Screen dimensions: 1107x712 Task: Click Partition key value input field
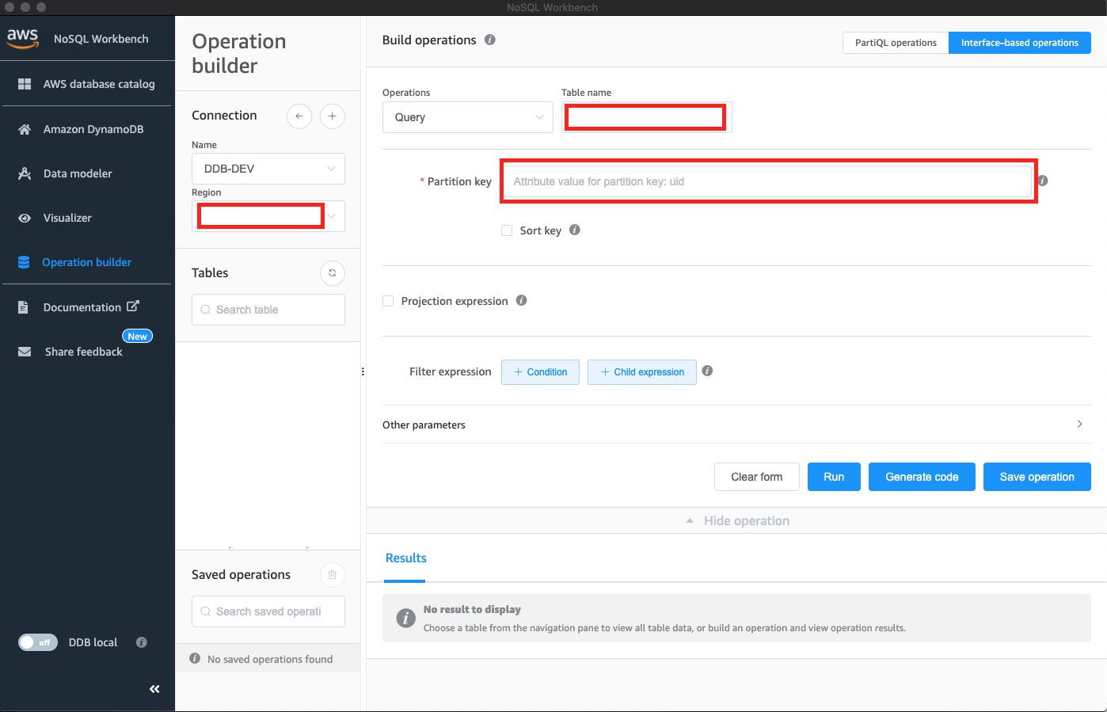768,181
